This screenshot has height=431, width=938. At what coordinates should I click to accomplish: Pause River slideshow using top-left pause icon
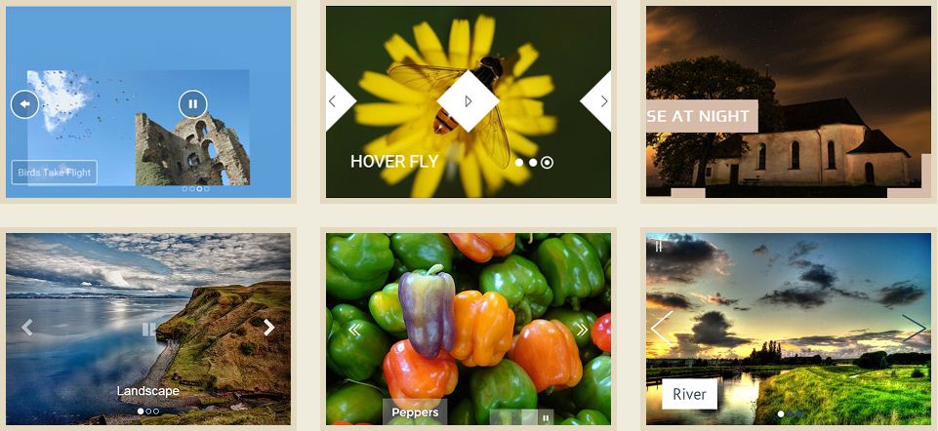(658, 247)
